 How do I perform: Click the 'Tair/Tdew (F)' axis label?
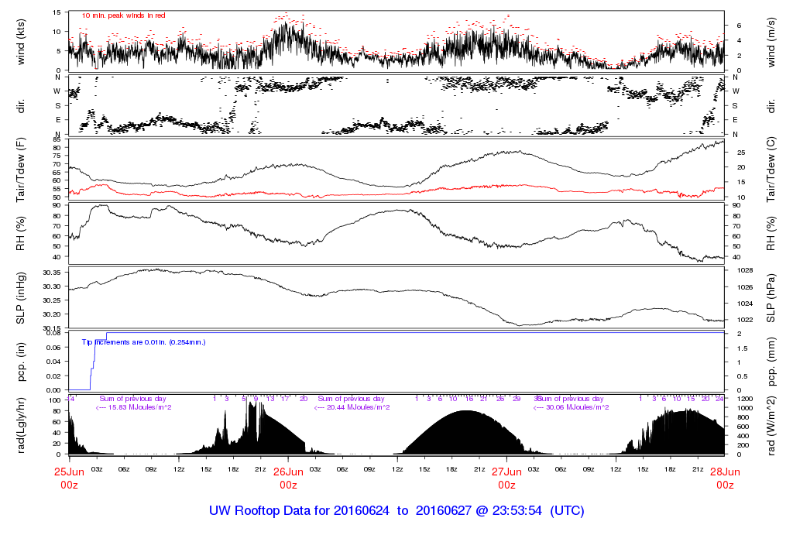click(21, 169)
